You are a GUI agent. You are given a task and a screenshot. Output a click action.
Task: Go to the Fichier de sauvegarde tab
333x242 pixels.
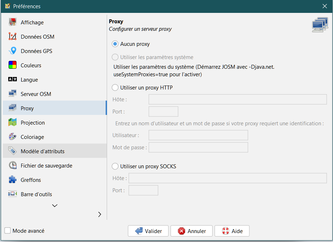(x=46, y=166)
